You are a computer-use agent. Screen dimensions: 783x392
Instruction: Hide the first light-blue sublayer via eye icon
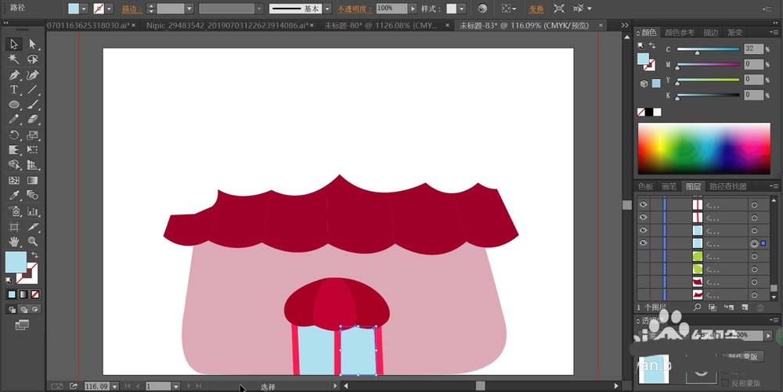click(643, 230)
